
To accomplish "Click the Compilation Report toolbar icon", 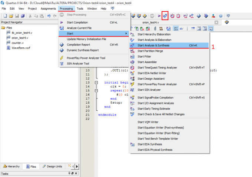I will pyautogui.click(x=199, y=16).
